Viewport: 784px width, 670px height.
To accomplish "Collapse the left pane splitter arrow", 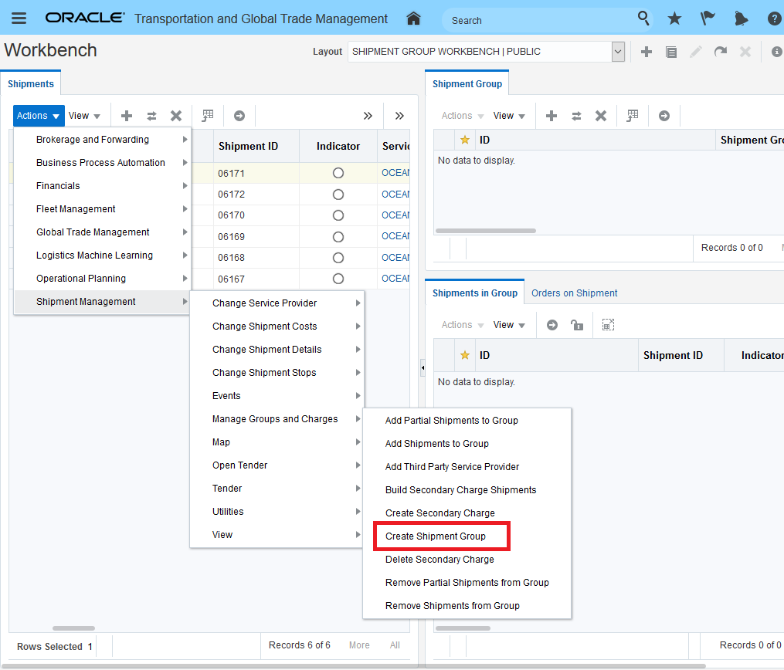I will point(423,367).
